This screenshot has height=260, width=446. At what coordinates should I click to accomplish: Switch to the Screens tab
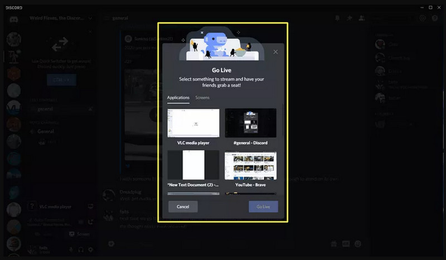[202, 98]
